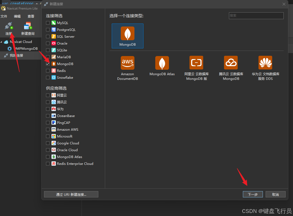Pick 华为云 文档数据库服务 DDS tile
Screen dimensions: 293x216
[x=265, y=68]
